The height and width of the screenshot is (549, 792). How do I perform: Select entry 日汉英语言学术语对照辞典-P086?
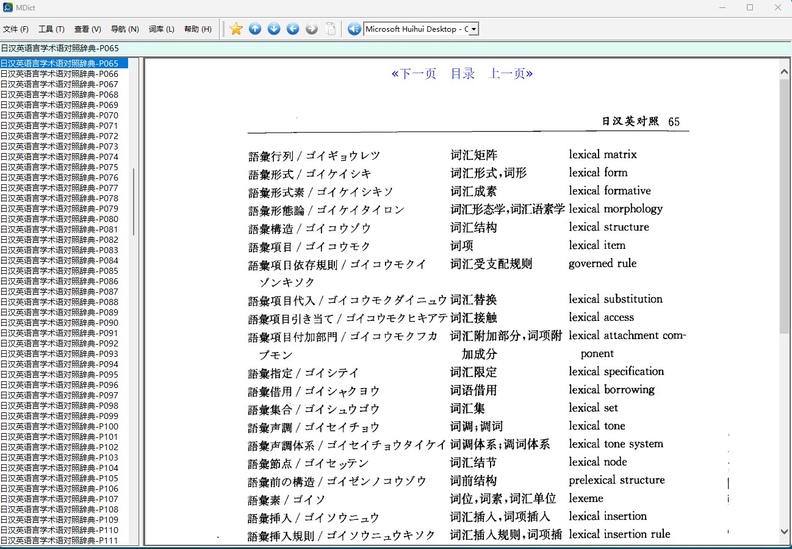tap(63, 281)
